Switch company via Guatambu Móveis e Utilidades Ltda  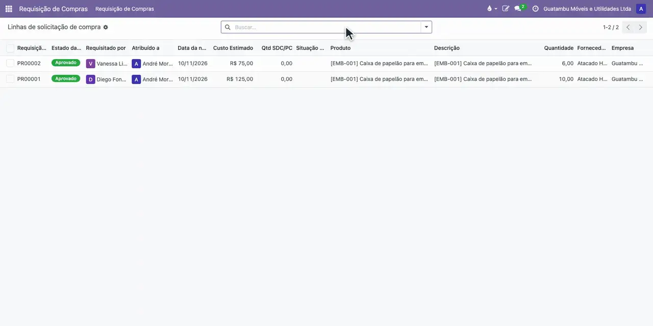[x=587, y=9]
